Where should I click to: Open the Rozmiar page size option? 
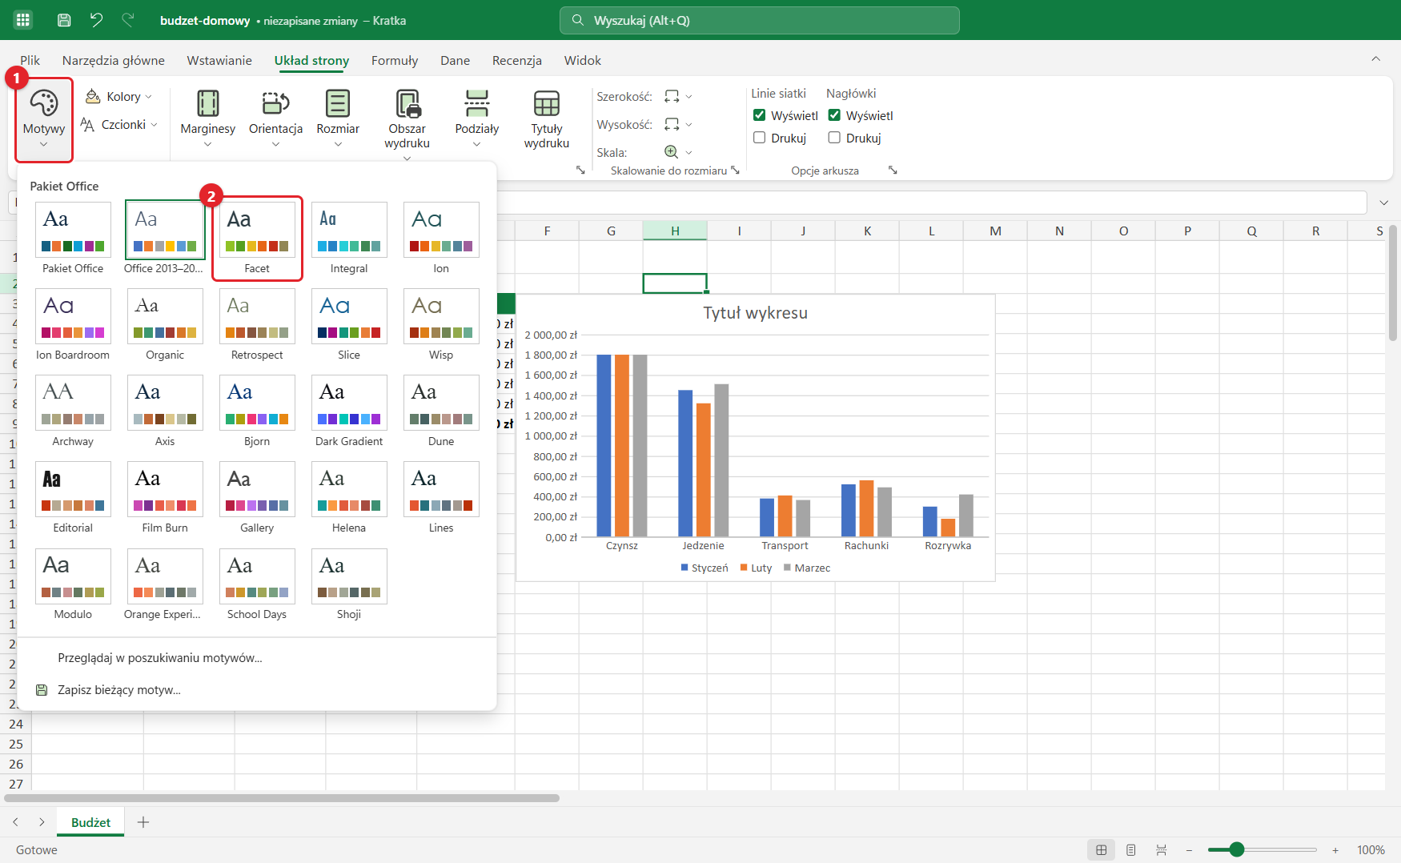[338, 119]
